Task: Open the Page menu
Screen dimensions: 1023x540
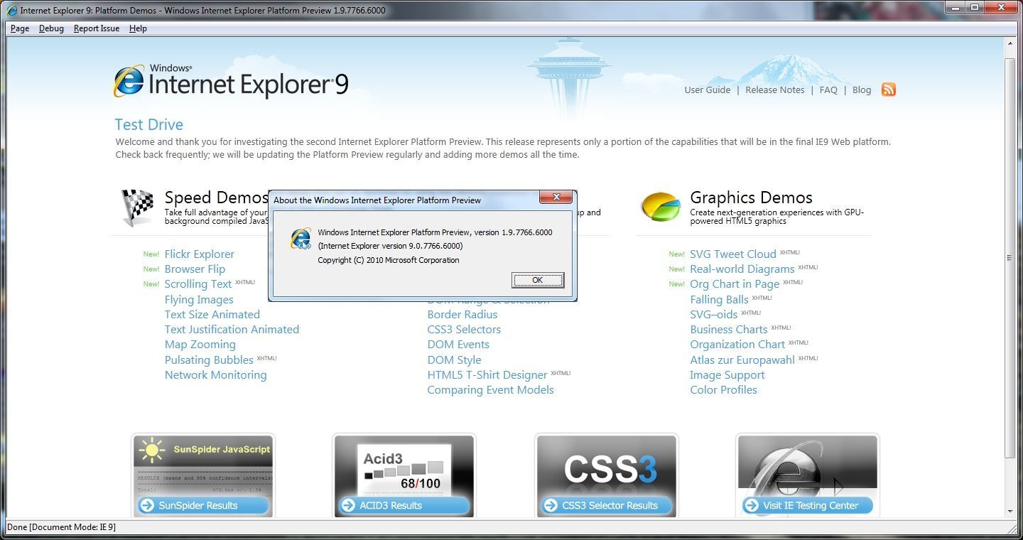Action: click(20, 28)
